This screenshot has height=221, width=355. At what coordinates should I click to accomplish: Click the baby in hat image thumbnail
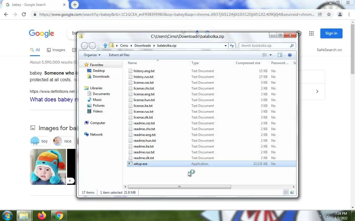(48, 167)
